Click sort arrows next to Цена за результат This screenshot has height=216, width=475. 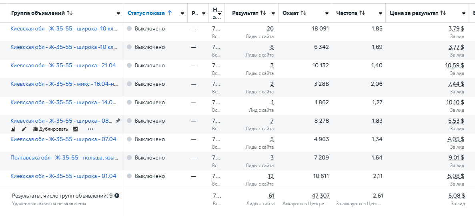point(443,13)
